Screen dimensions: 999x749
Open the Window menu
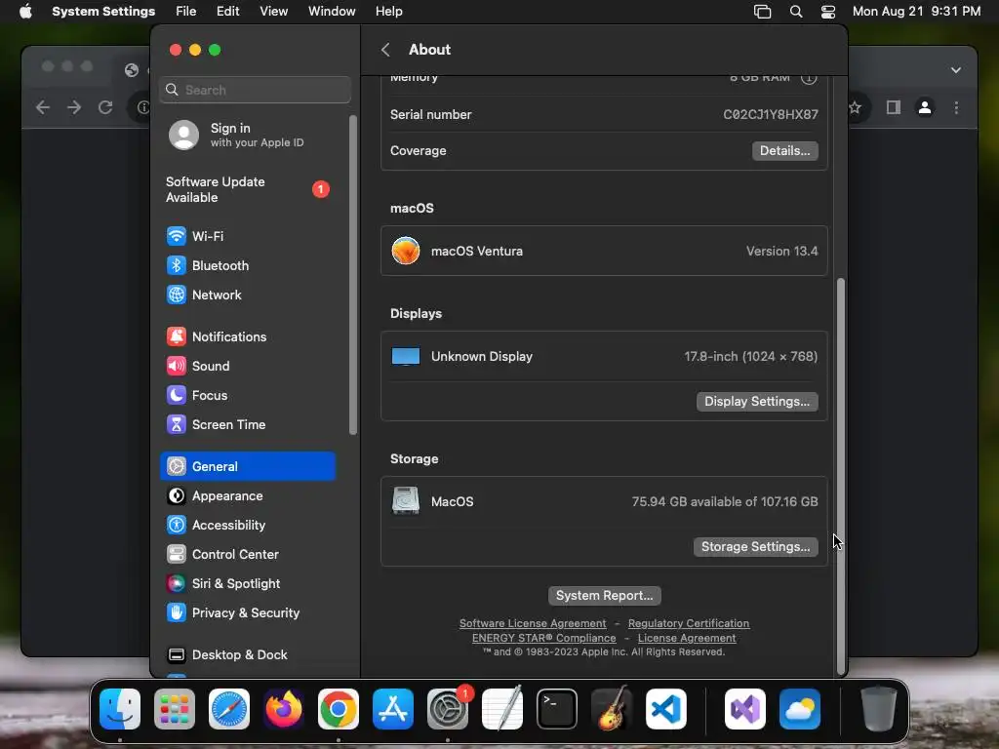(x=332, y=12)
